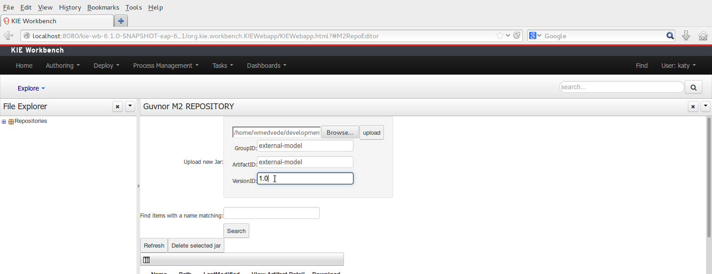Click the vertical page scrollbar

[x=708, y=178]
